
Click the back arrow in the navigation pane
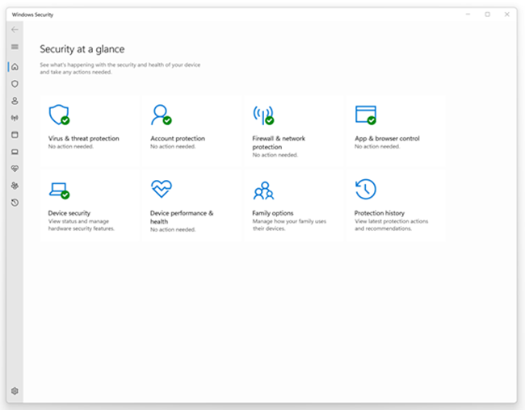pyautogui.click(x=15, y=30)
